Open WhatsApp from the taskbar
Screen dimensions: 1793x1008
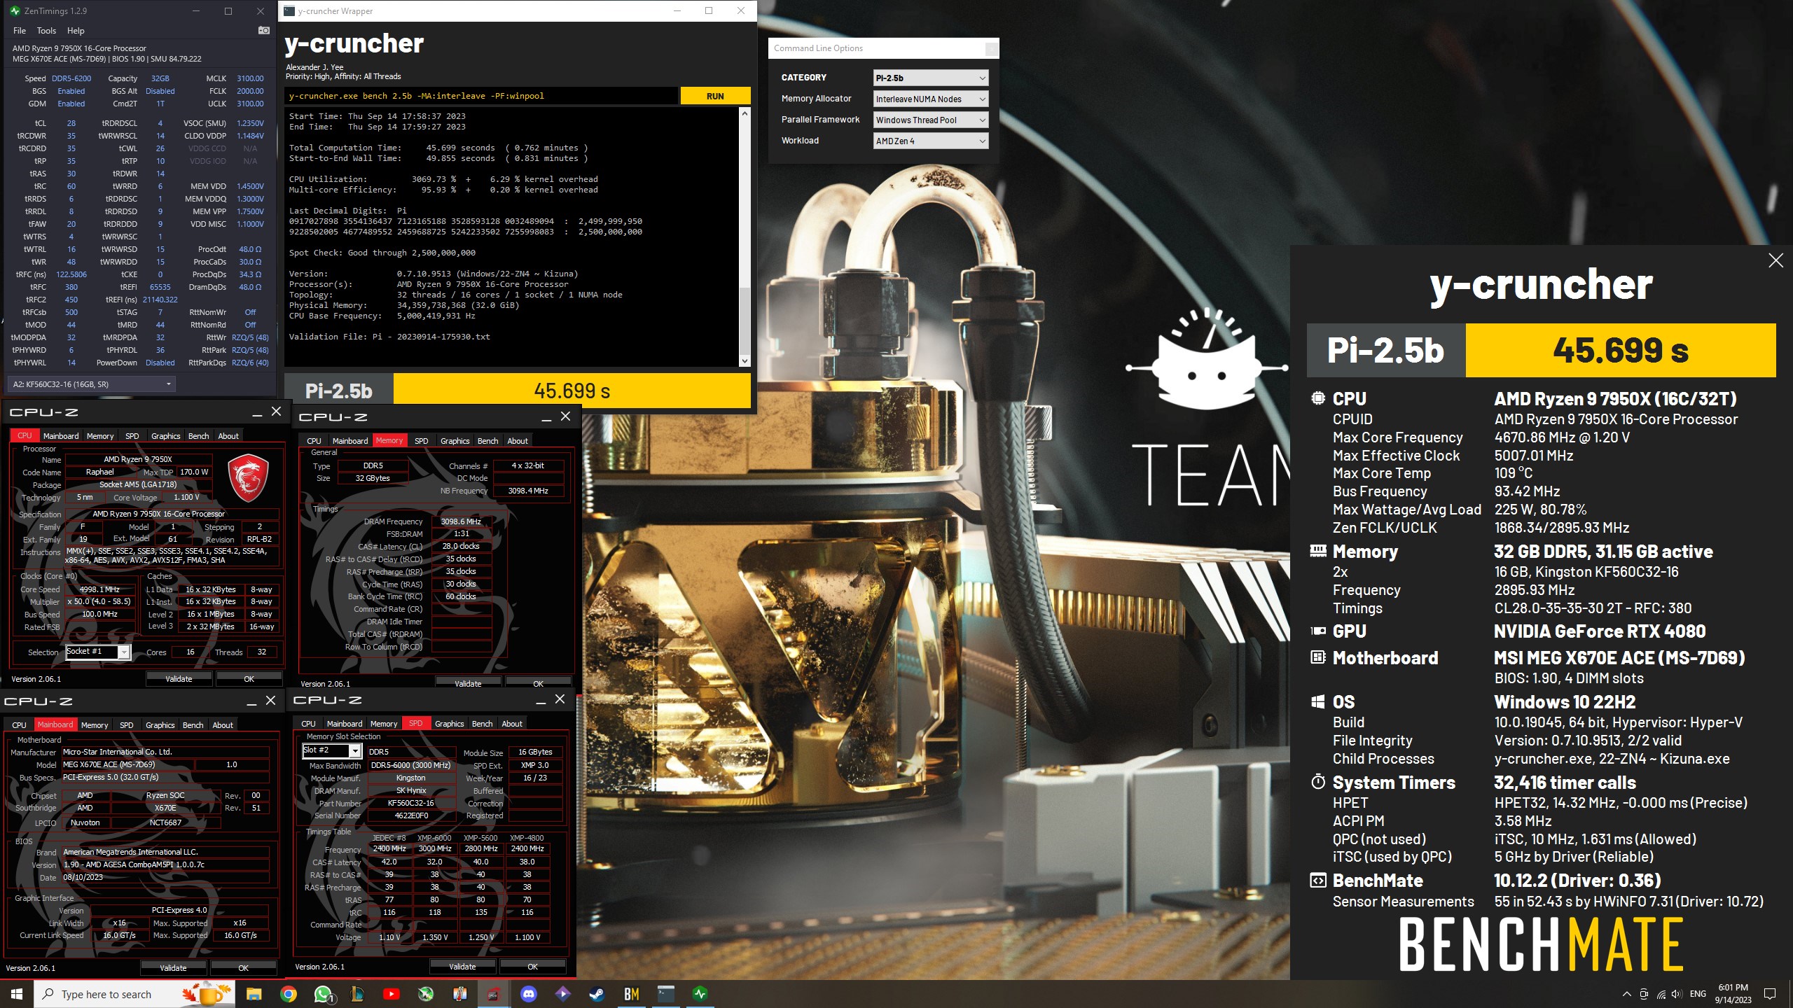click(x=323, y=994)
